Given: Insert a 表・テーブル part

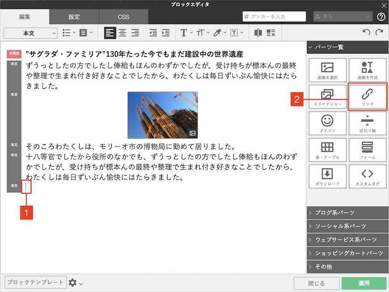Looking at the screenshot, I should 328,150.
